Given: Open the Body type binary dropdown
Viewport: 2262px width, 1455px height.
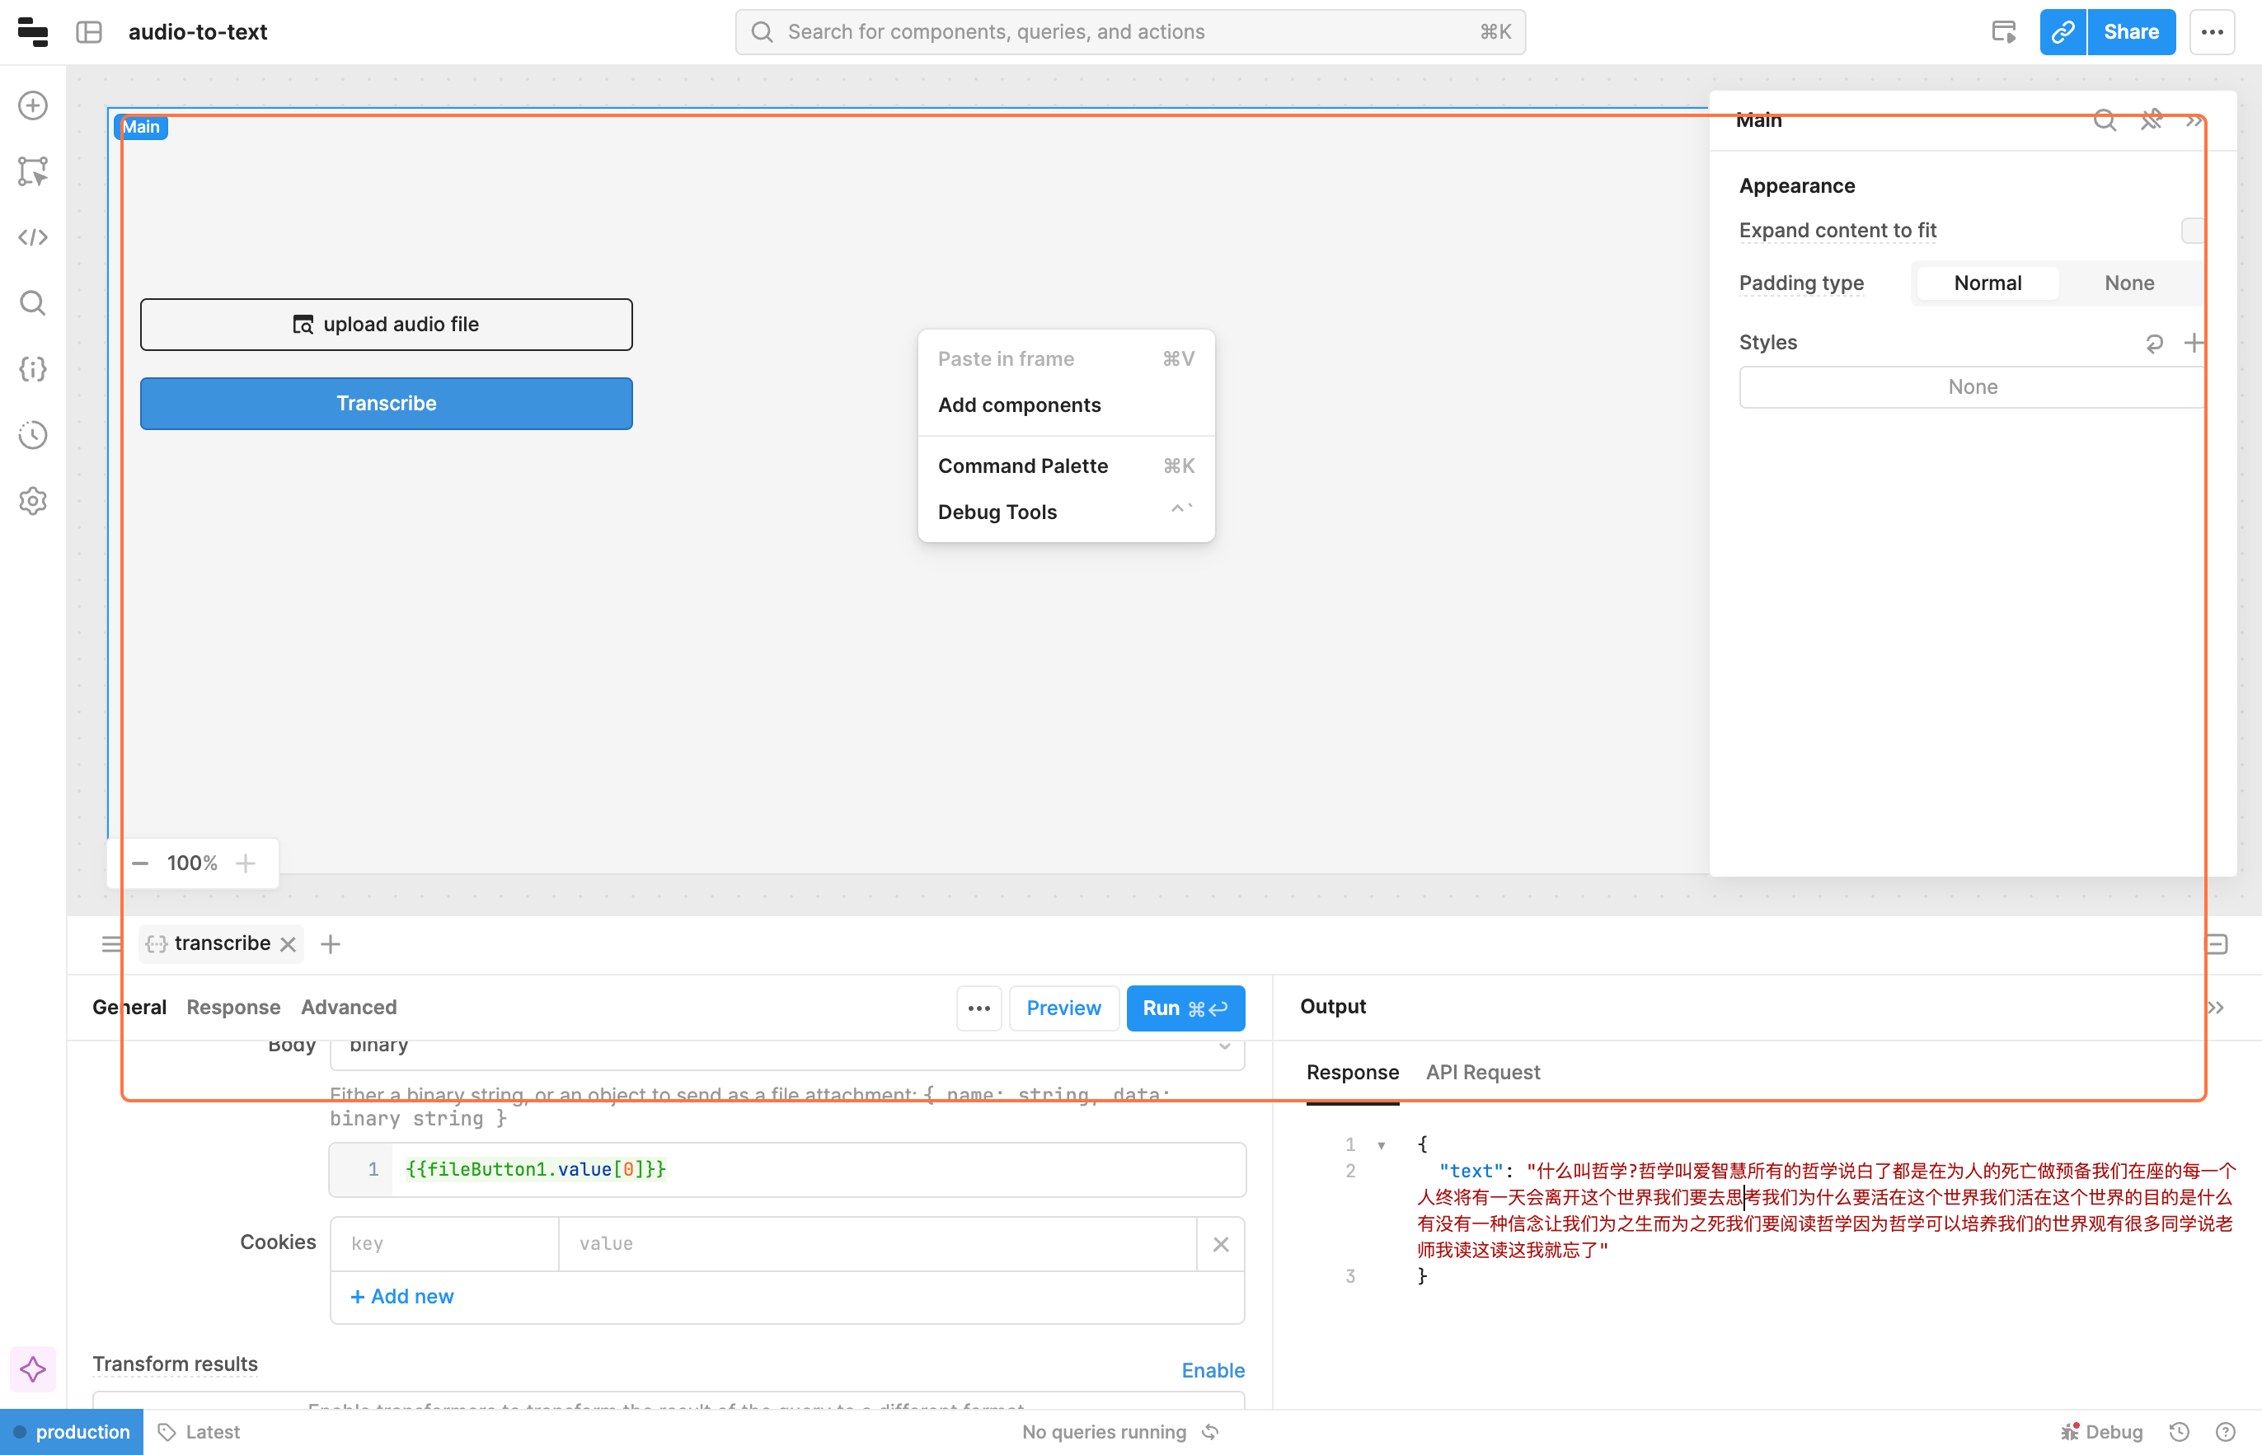Looking at the screenshot, I should click(786, 1047).
